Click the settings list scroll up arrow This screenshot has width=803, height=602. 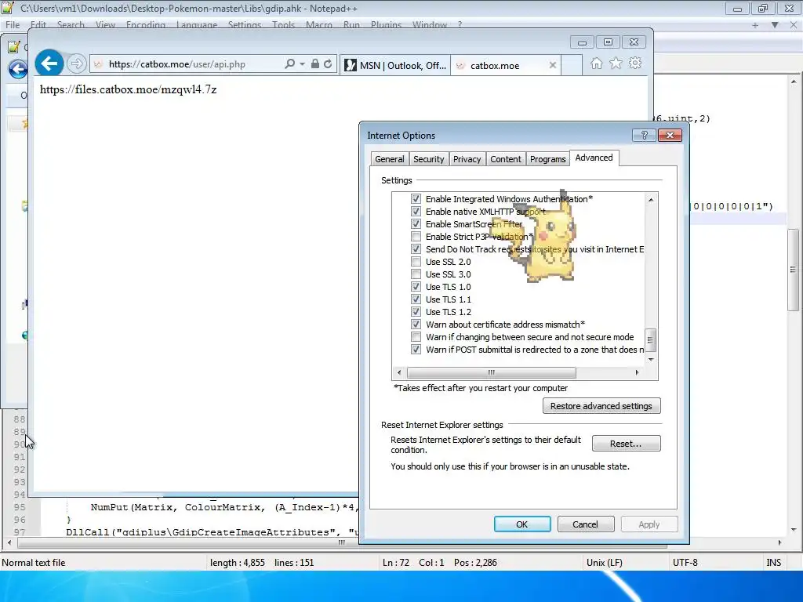tap(650, 200)
